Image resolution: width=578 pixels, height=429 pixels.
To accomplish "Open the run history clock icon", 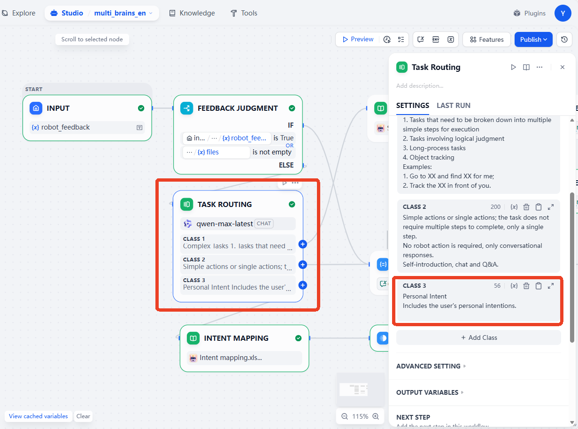I will pos(387,39).
